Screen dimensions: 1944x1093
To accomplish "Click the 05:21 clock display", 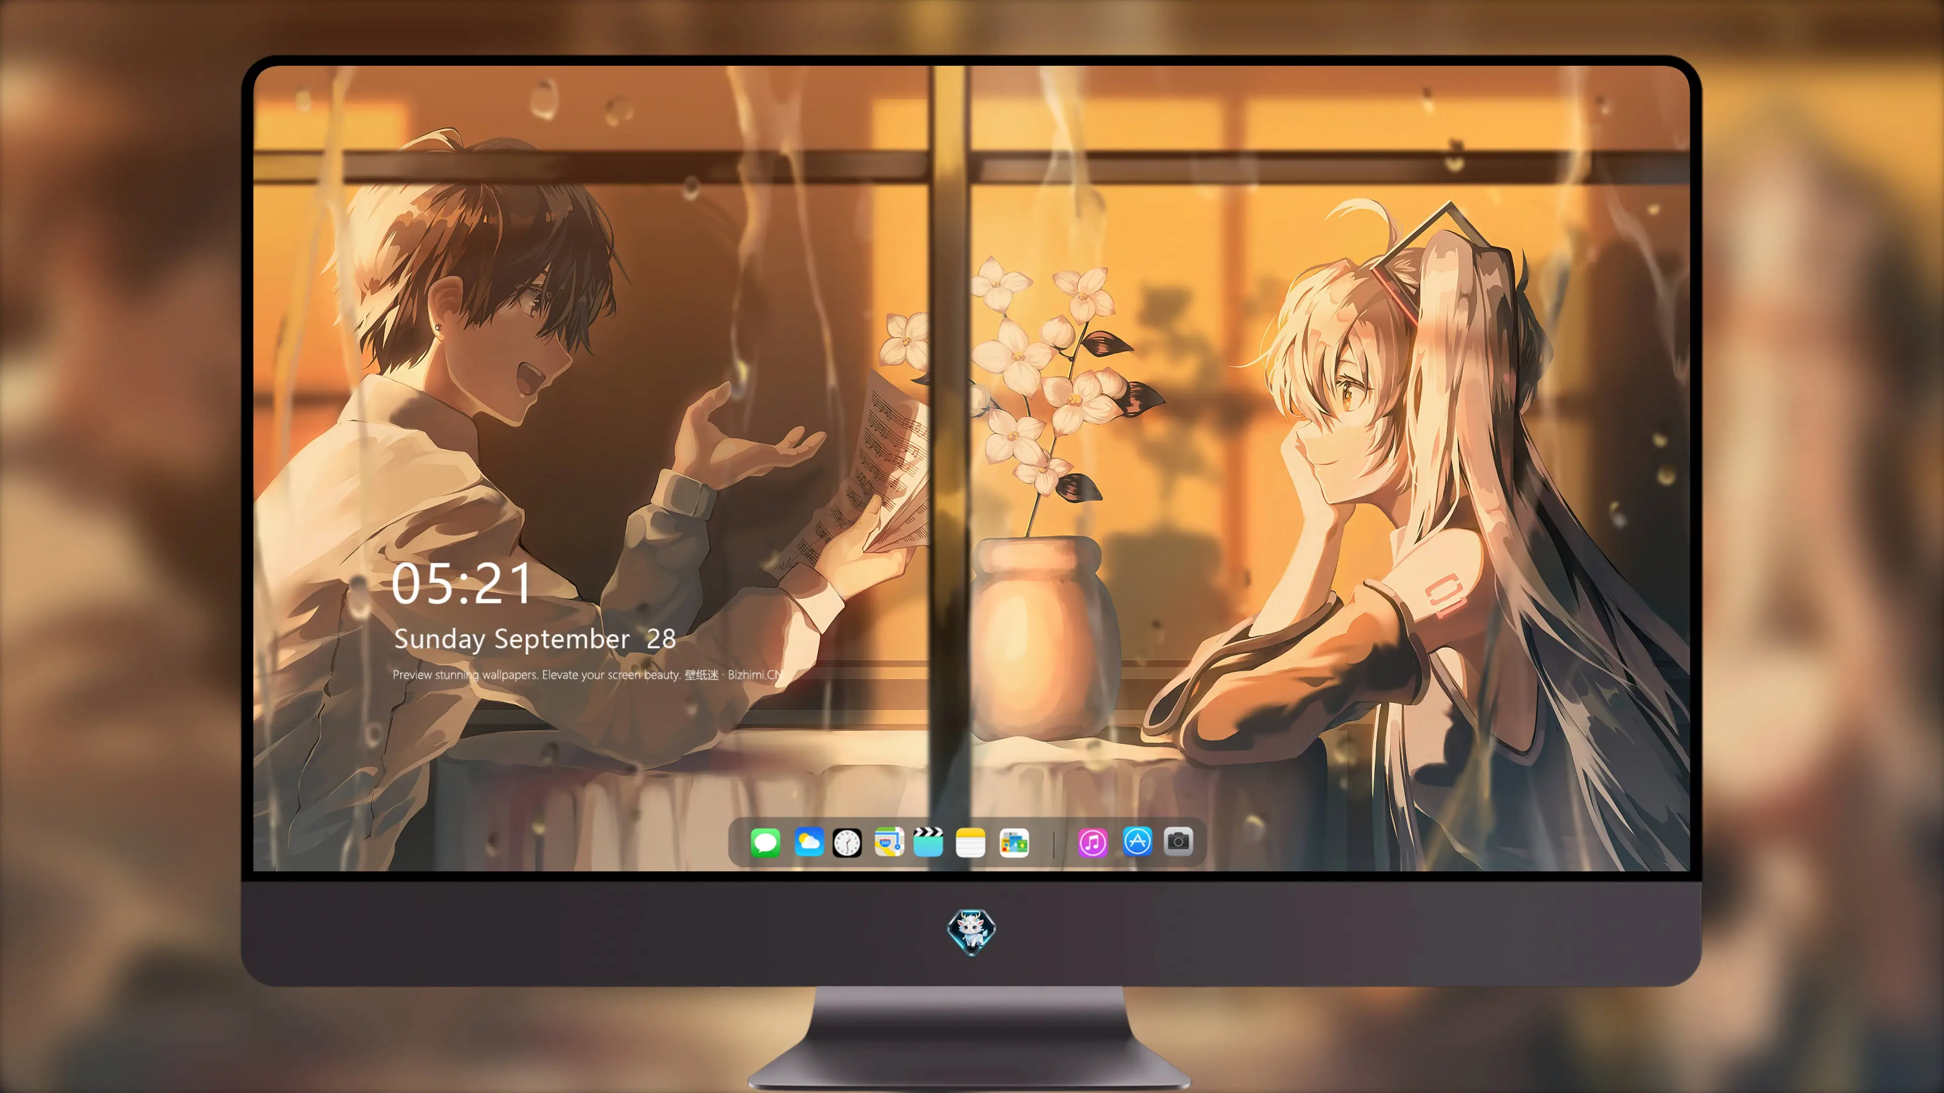I will click(461, 584).
